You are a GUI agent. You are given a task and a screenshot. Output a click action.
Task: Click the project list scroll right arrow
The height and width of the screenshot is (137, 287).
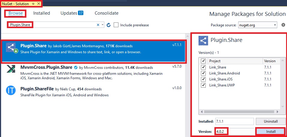pyautogui.click(x=278, y=112)
